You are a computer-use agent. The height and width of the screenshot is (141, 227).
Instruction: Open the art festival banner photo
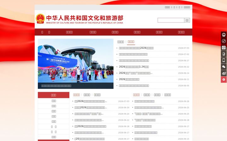[x=76, y=61]
